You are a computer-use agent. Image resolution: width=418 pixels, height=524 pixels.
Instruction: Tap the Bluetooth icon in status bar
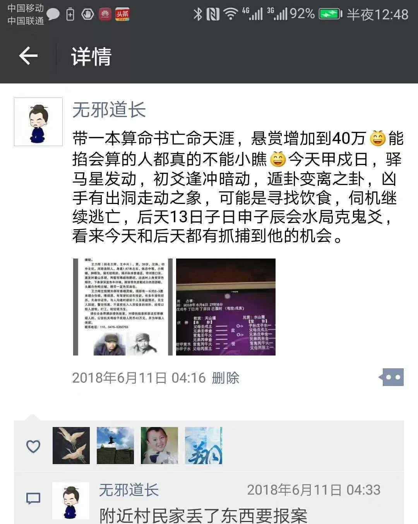(198, 14)
